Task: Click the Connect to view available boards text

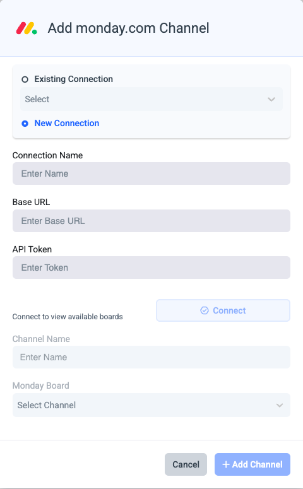Action: [68, 317]
